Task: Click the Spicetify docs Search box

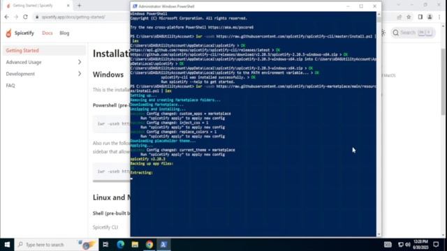Action: tap(413, 33)
